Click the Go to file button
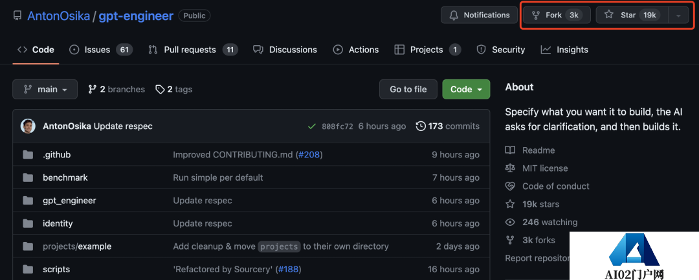699x280 pixels. [x=408, y=90]
